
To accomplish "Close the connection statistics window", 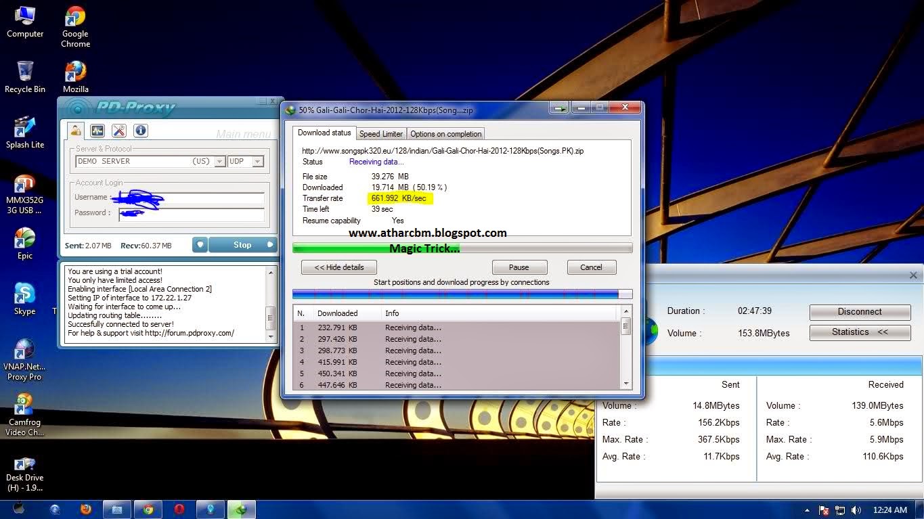I will click(x=913, y=275).
